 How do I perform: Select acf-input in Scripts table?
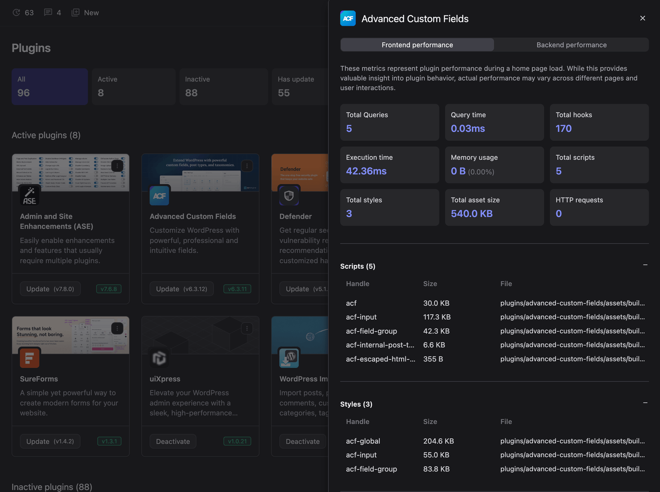pyautogui.click(x=361, y=317)
